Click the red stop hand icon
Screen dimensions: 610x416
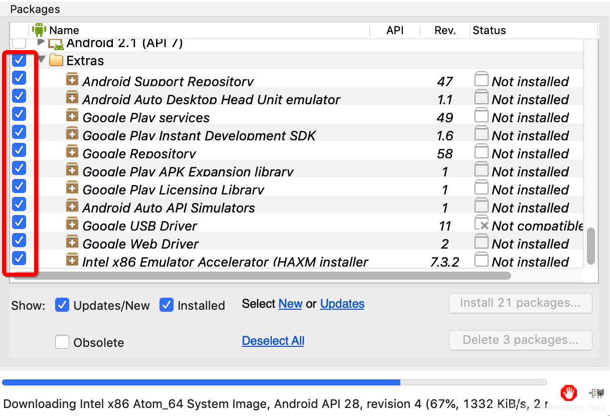[x=569, y=392]
